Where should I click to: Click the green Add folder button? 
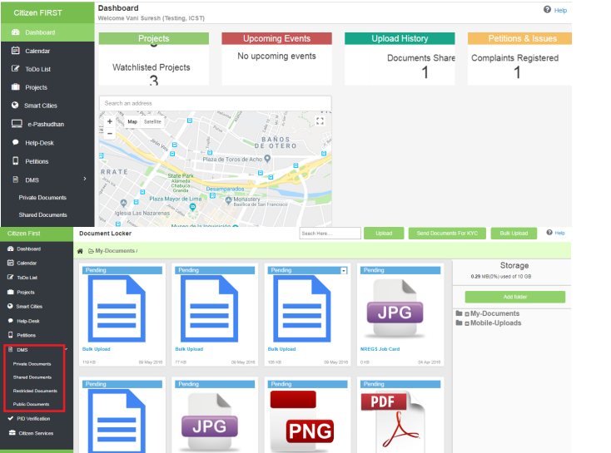point(514,297)
